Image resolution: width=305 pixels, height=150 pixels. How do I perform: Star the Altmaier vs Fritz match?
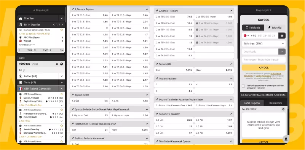[x=62, y=94]
